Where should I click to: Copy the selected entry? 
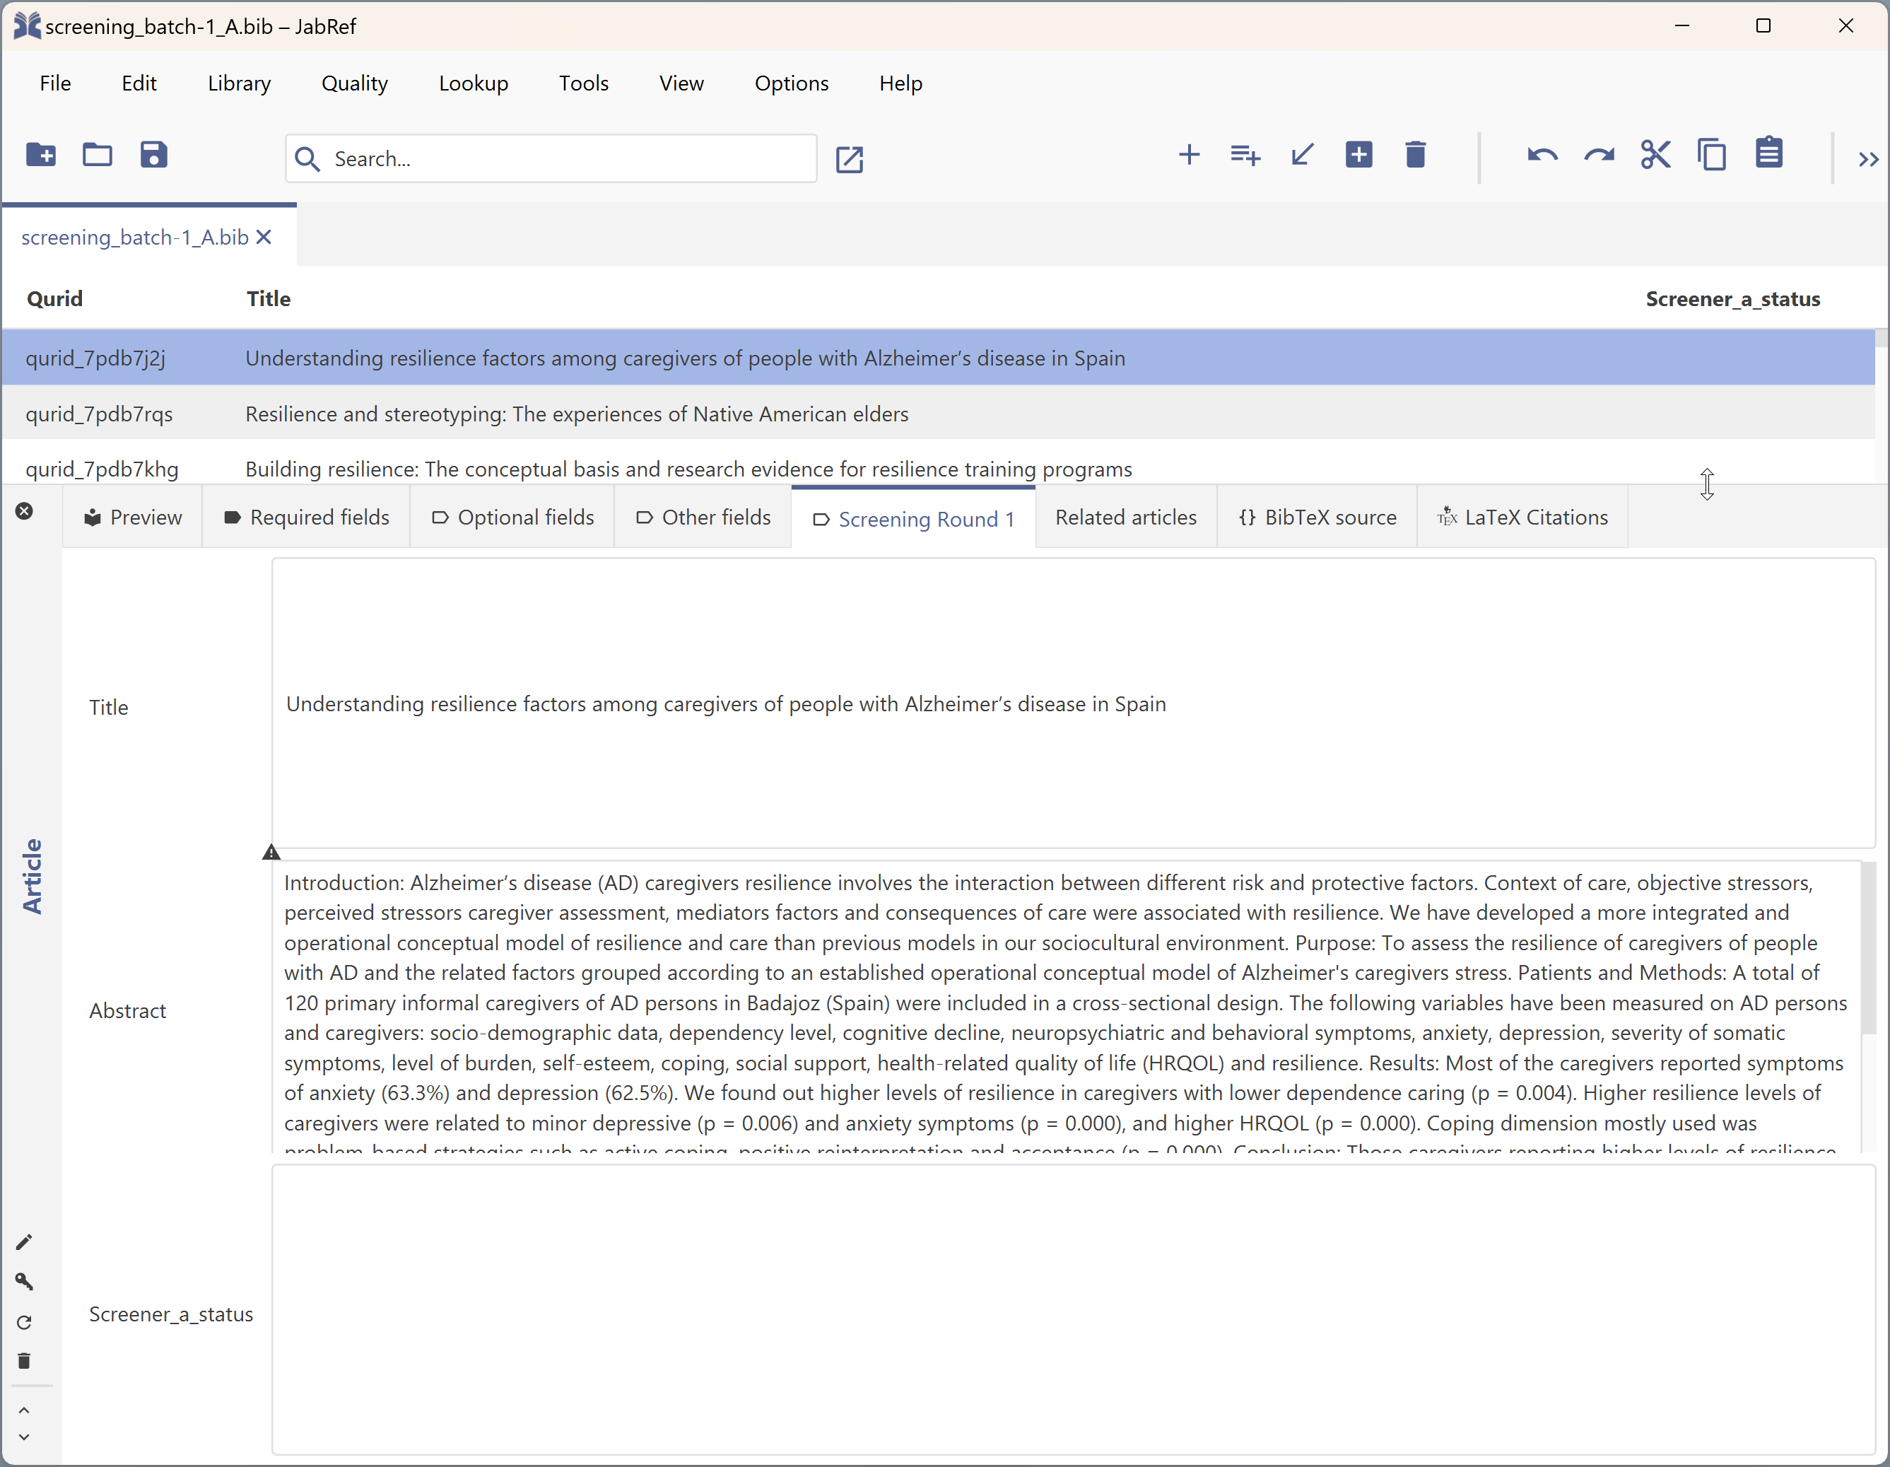click(1712, 155)
